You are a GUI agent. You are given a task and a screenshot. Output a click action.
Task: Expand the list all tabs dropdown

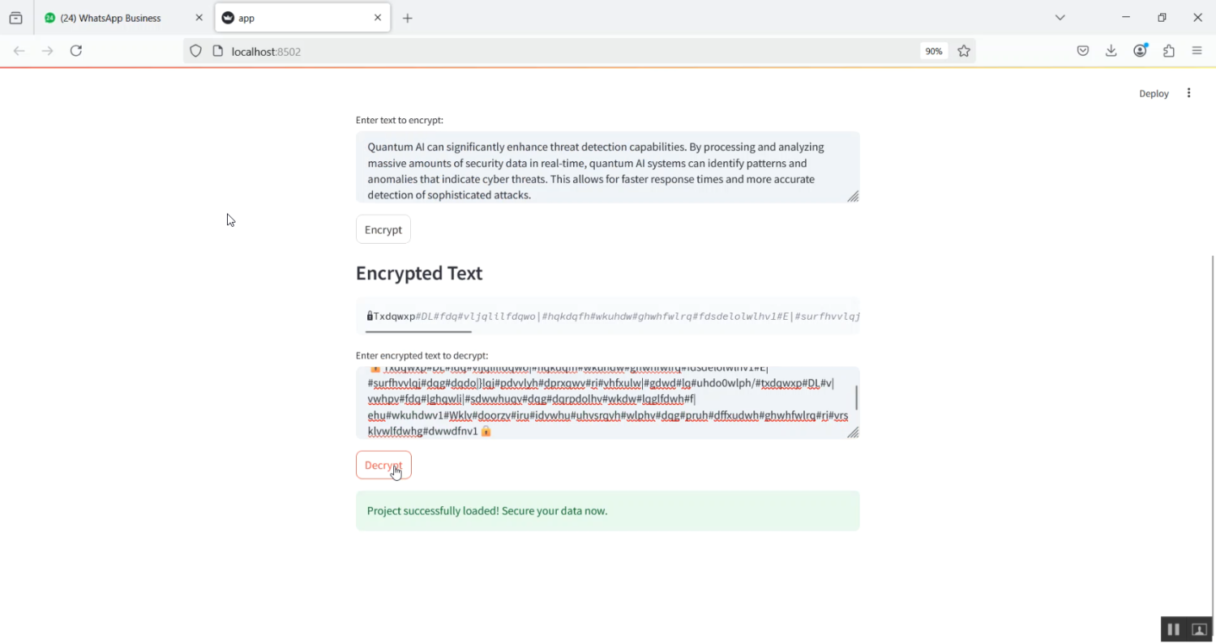[1060, 18]
